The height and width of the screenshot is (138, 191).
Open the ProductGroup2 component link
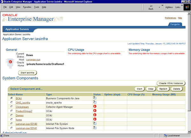(x=24, y=111)
